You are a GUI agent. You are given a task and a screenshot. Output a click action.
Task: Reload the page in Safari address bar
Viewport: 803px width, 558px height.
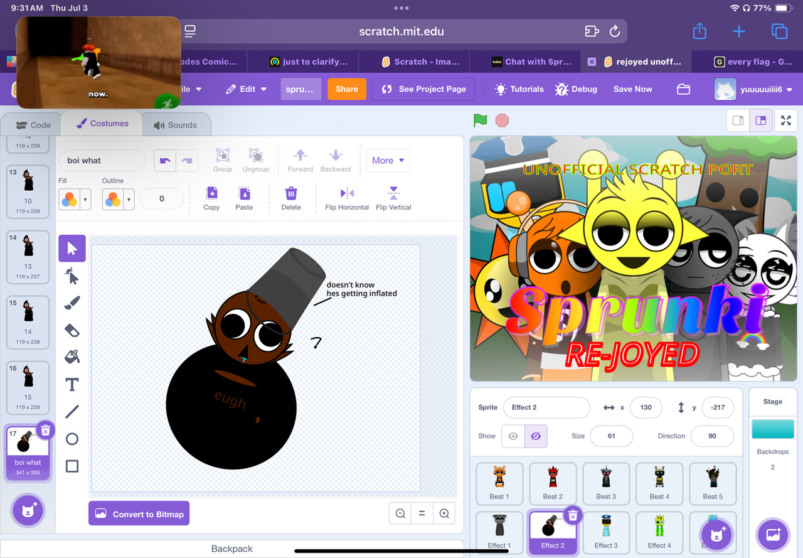(615, 31)
